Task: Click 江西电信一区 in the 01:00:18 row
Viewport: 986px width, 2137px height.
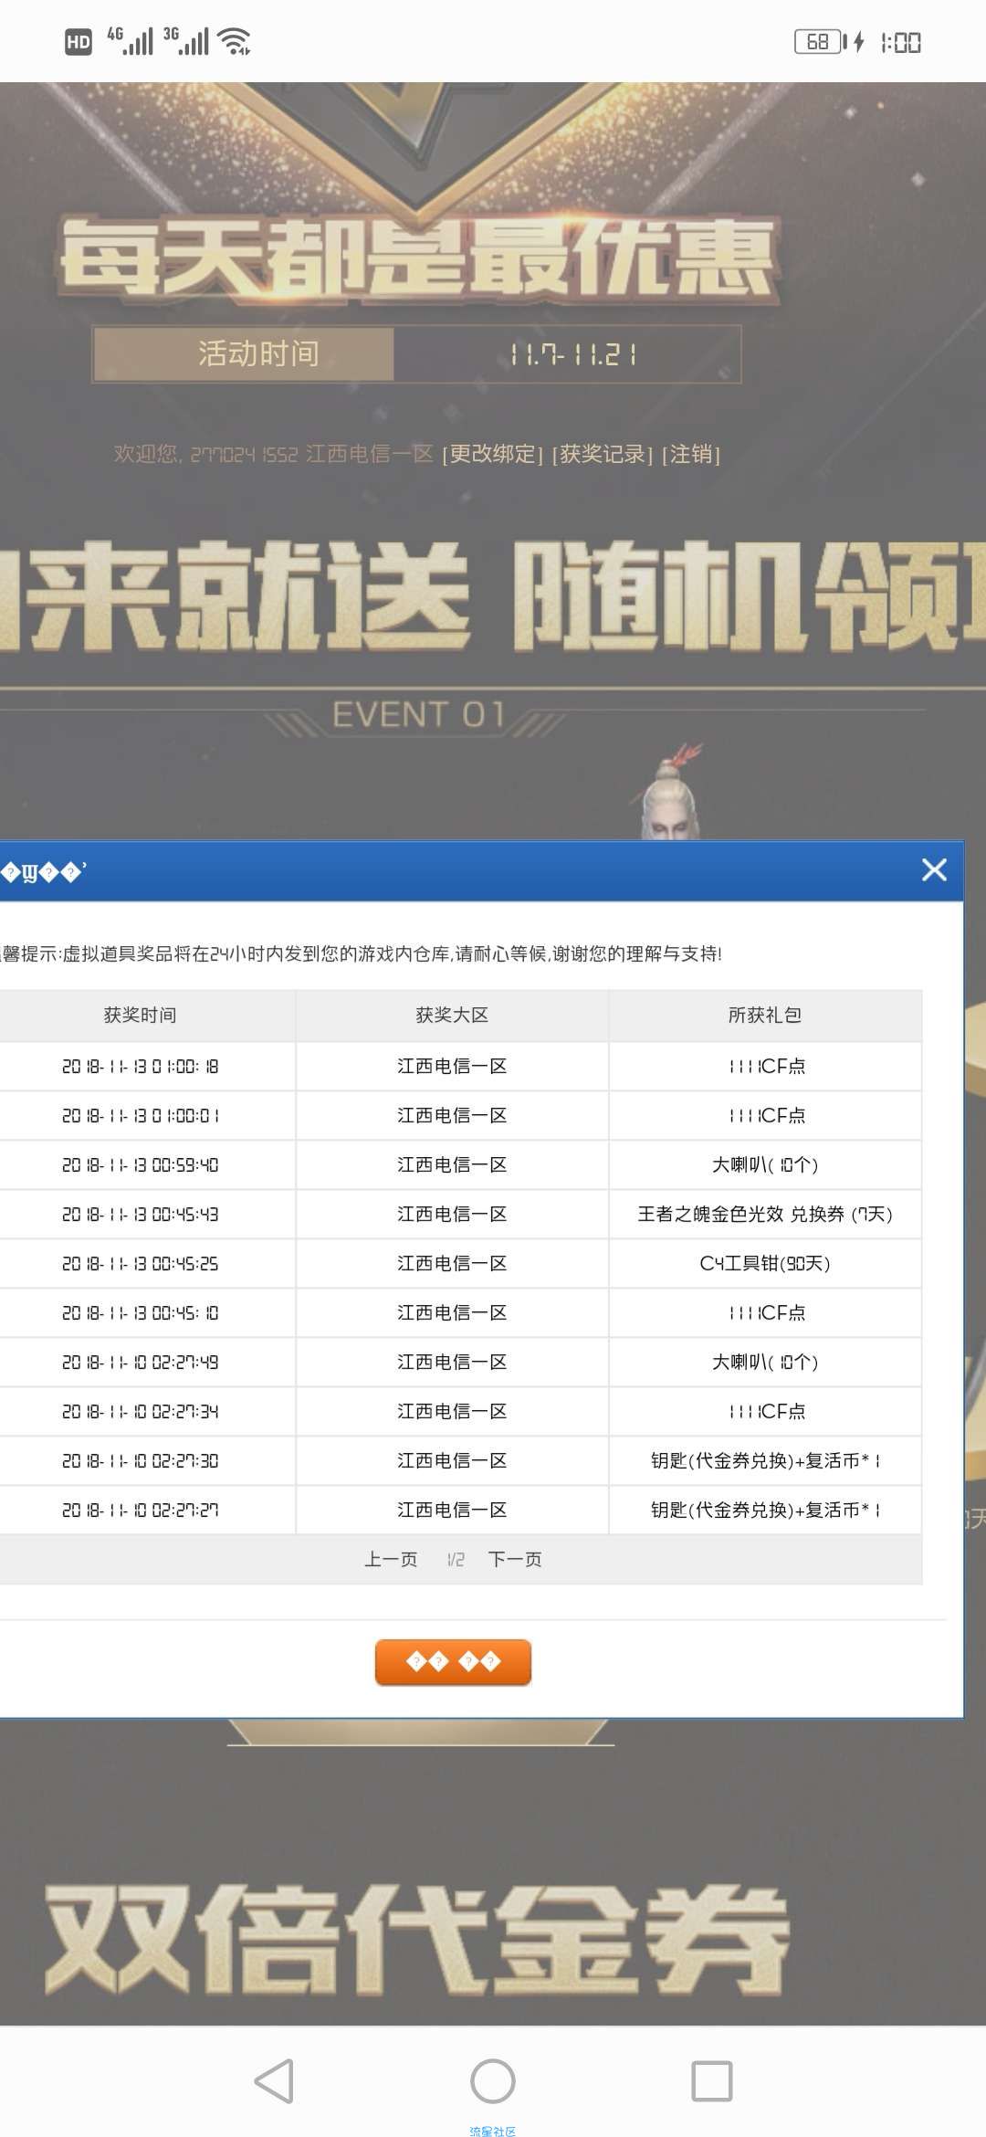Action: click(x=452, y=1066)
